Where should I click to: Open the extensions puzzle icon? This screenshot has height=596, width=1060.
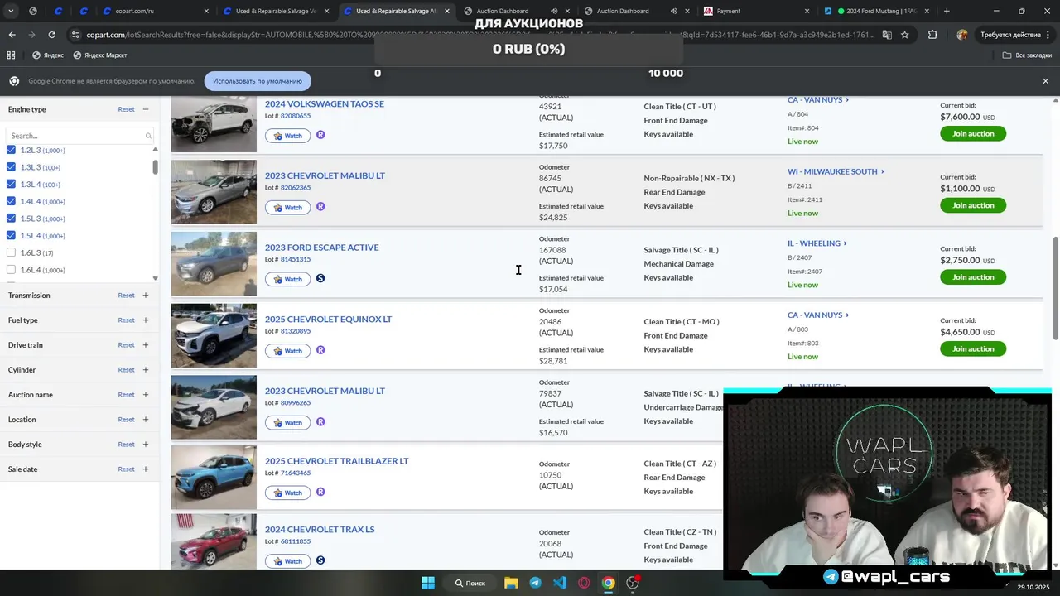pyautogui.click(x=932, y=35)
